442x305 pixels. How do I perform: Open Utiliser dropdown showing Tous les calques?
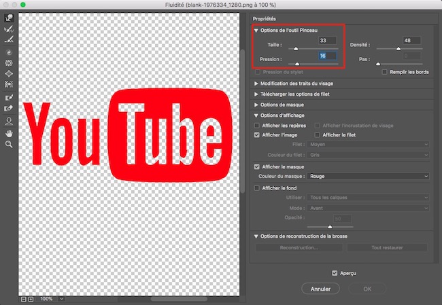368,198
